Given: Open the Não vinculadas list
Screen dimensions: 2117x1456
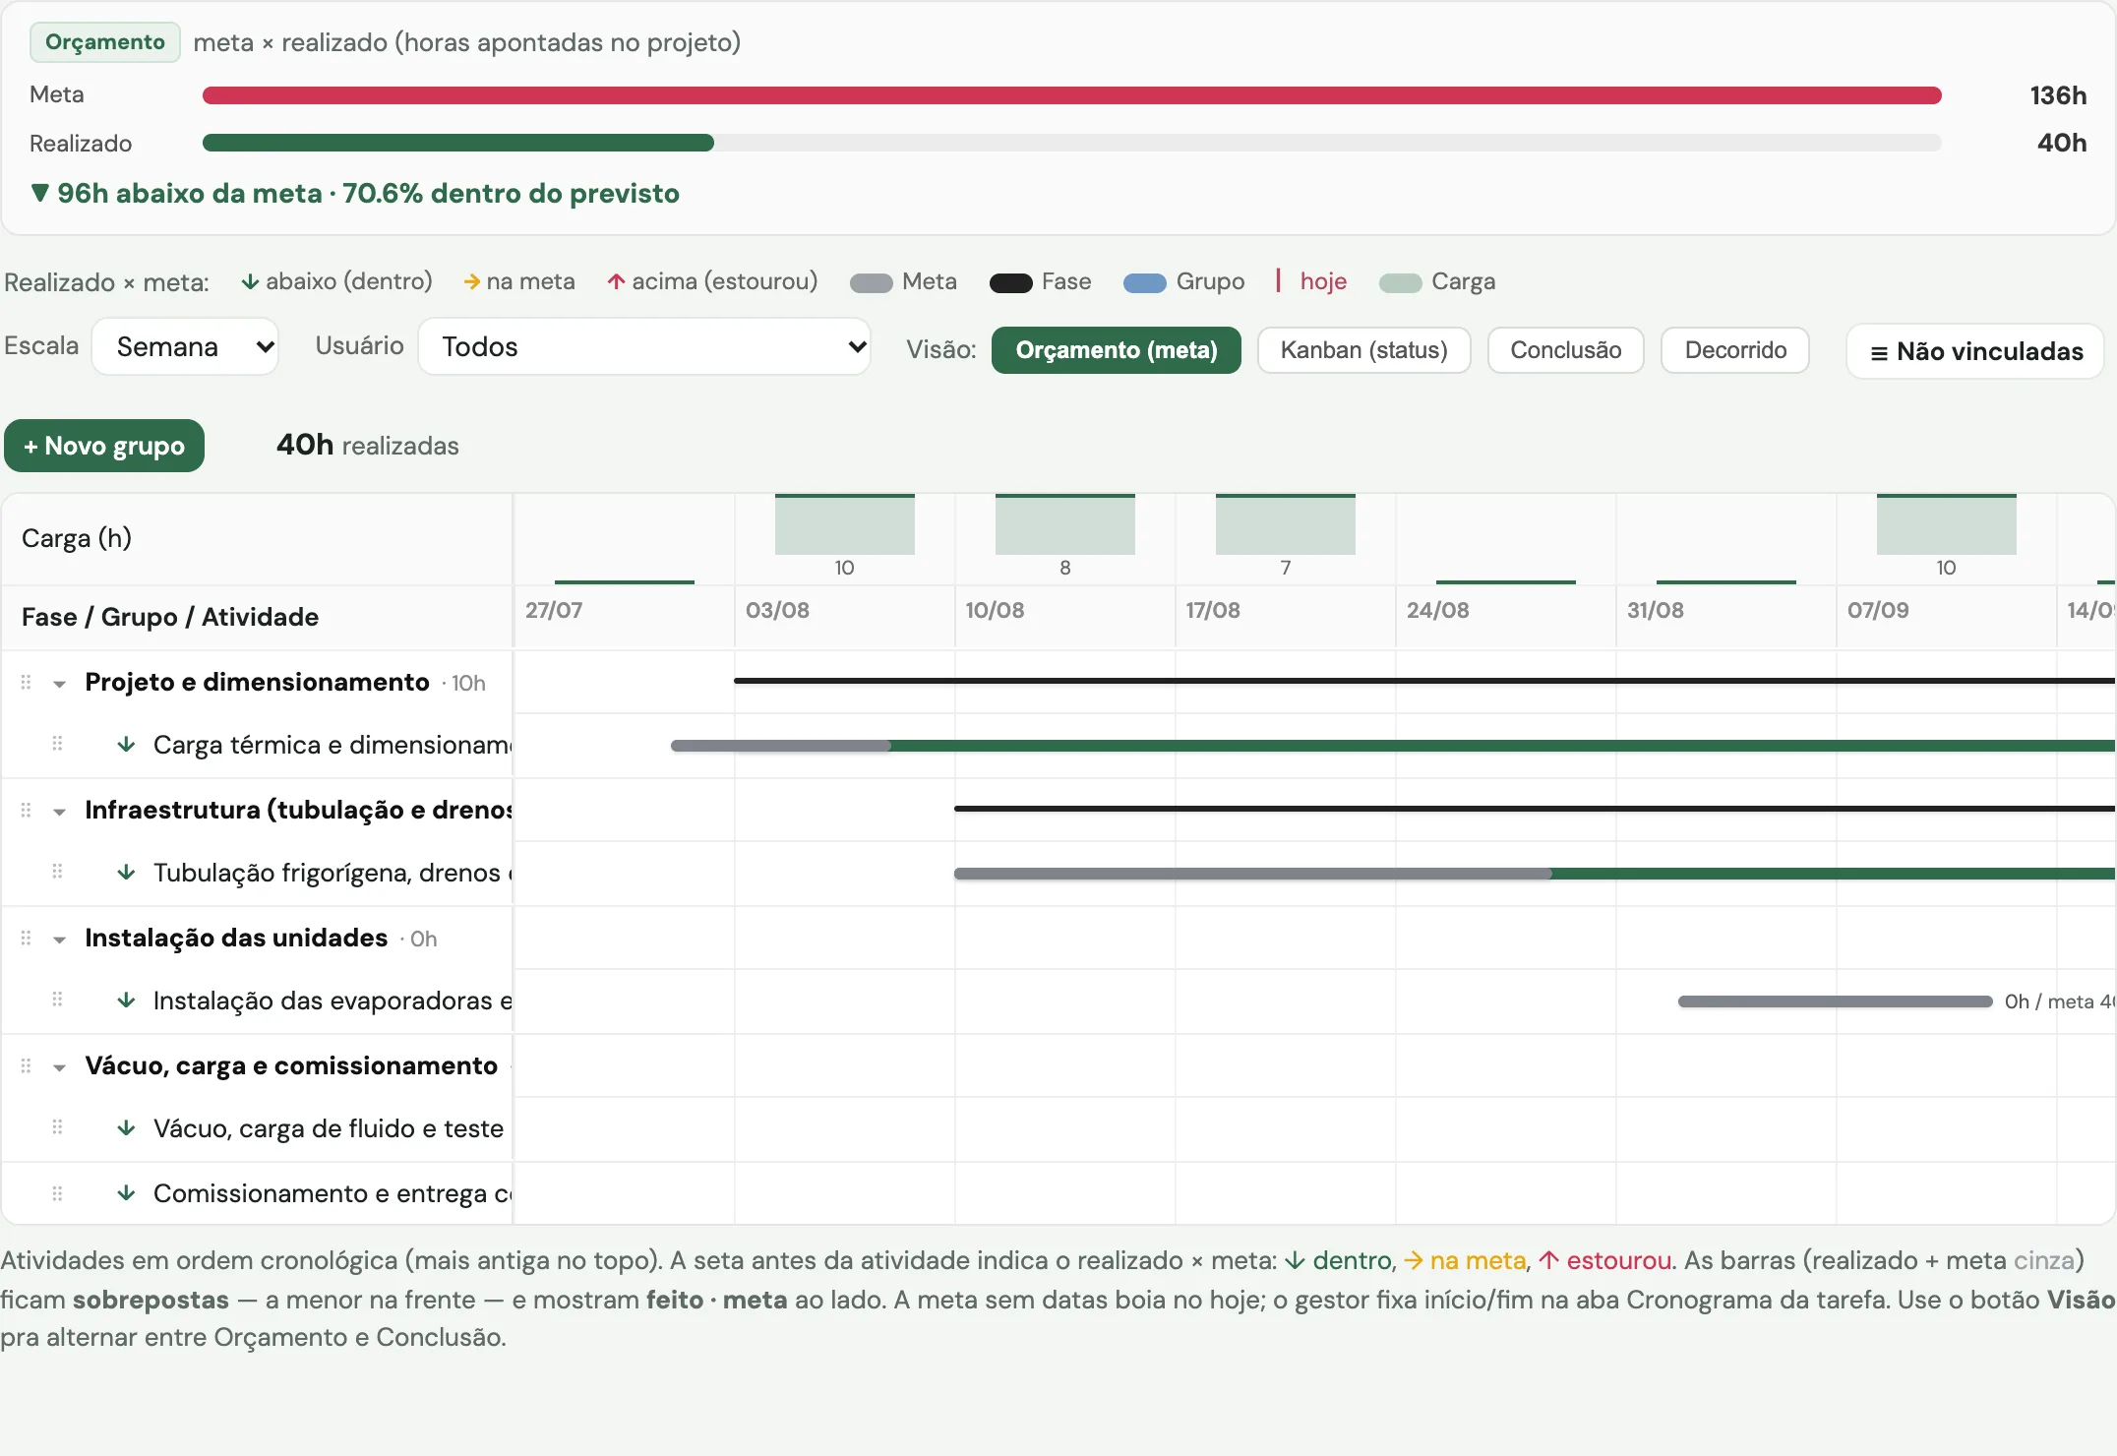Looking at the screenshot, I should point(1975,351).
